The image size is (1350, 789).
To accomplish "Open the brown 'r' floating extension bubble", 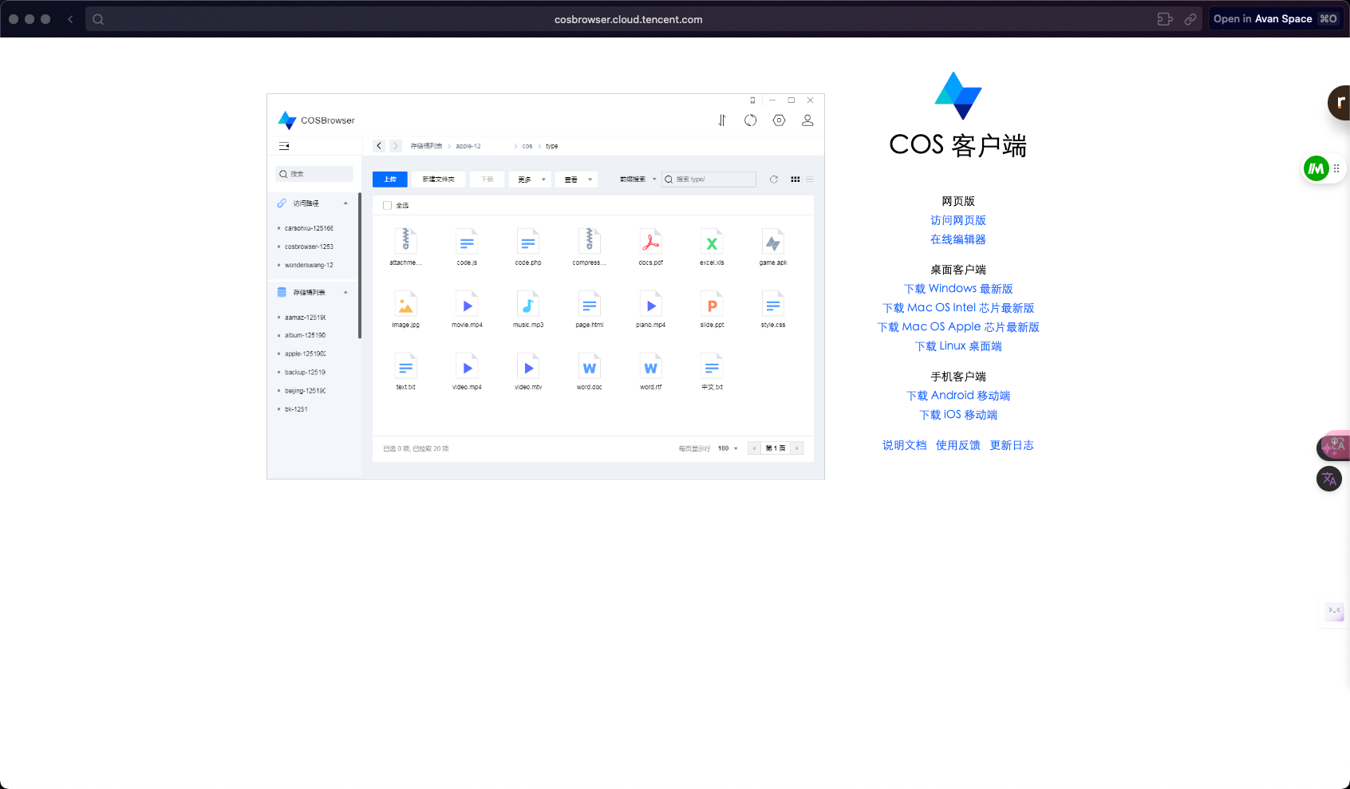I will click(x=1339, y=103).
